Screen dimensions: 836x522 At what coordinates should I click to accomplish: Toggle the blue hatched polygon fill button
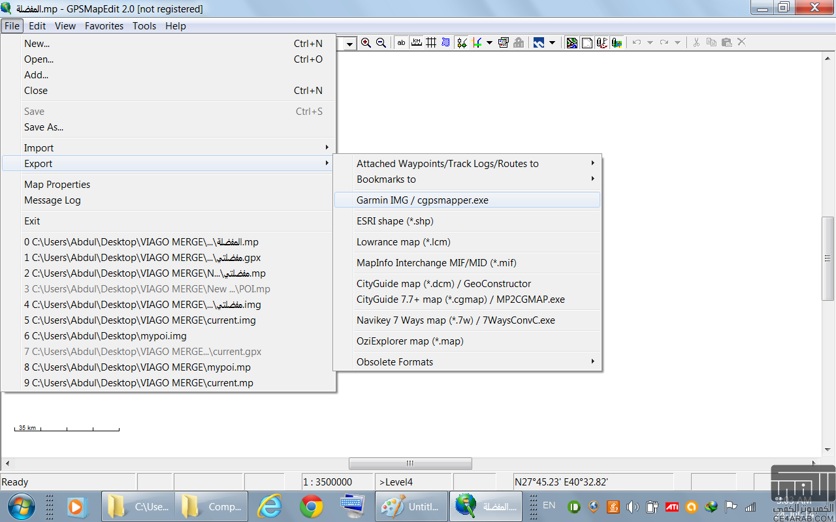tap(446, 43)
